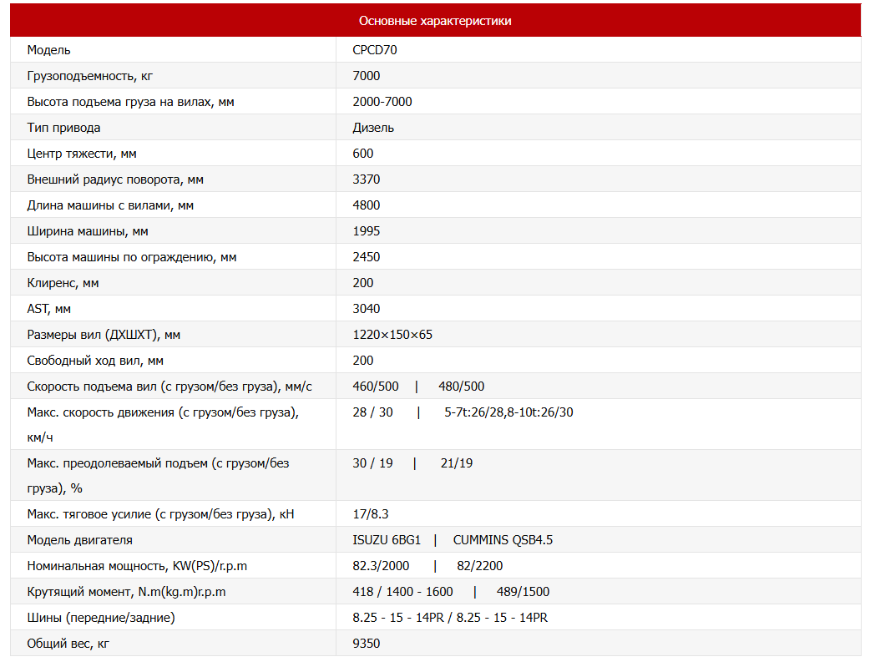Select the CPCD70 model value

(x=375, y=50)
